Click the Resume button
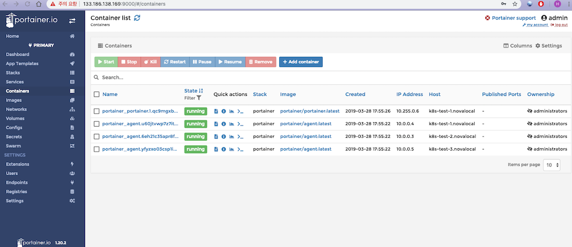 click(230, 62)
